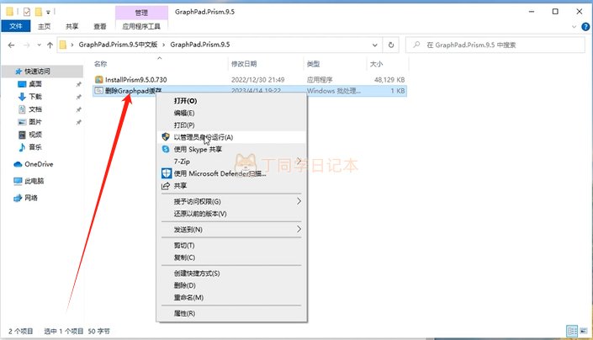Open 网络 in the sidebar
This screenshot has height=340, width=593.
(30, 198)
